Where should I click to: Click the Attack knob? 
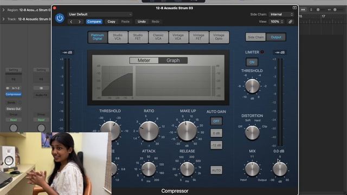click(x=149, y=169)
